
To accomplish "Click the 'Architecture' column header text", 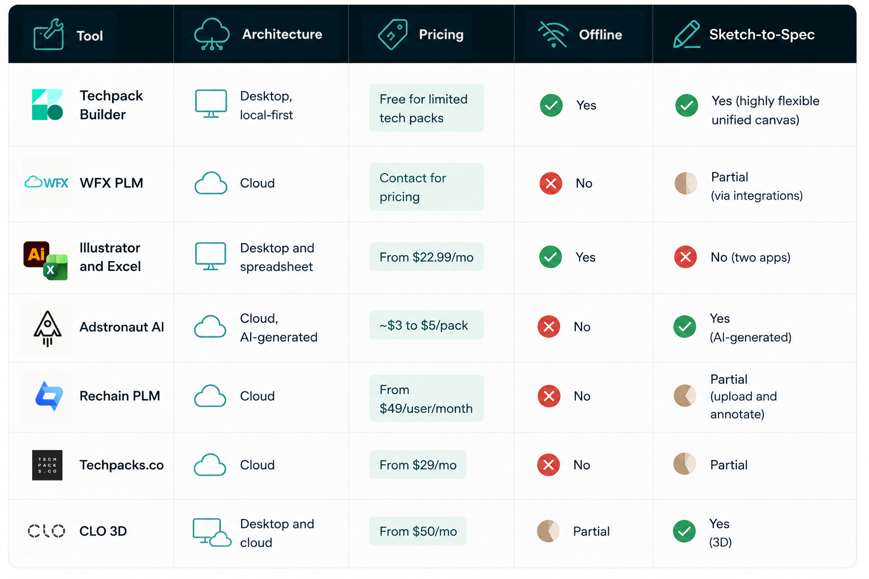I will click(282, 34).
